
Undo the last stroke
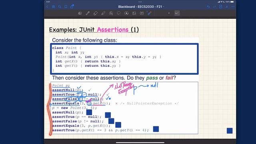pyautogui.click(x=208, y=7)
